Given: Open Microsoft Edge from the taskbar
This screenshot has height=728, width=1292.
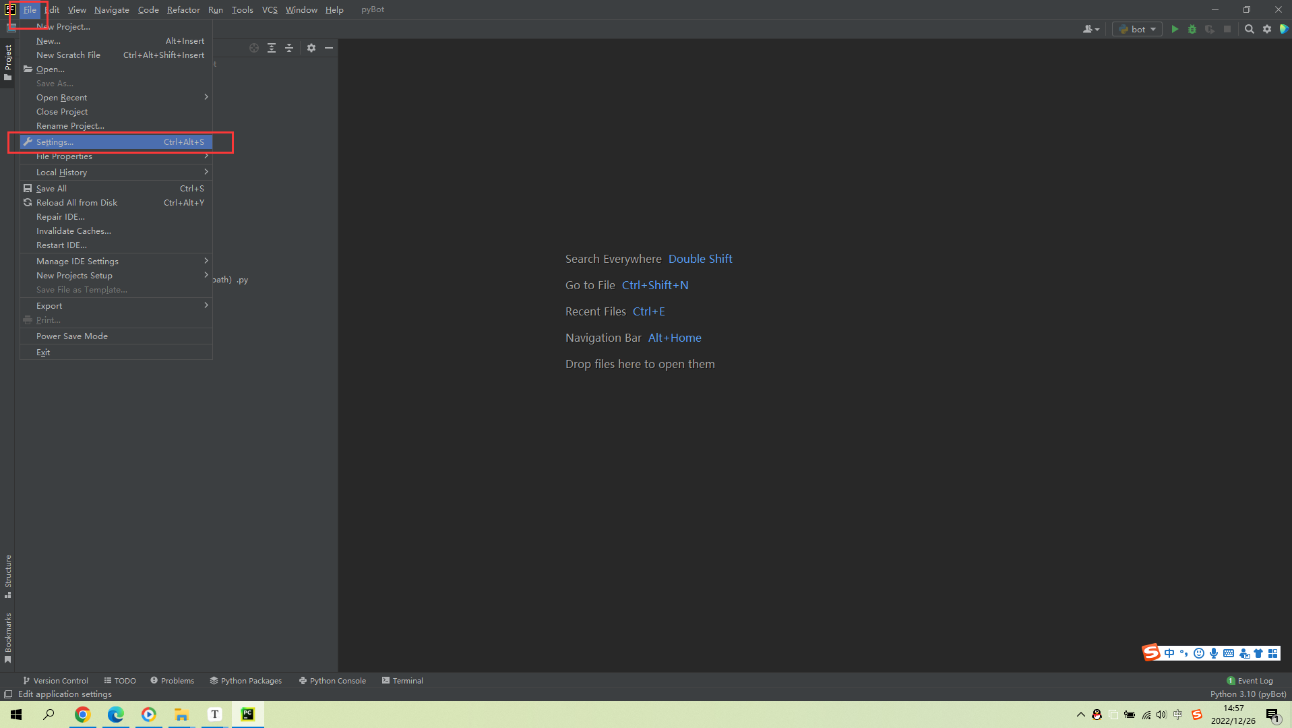Looking at the screenshot, I should [116, 715].
